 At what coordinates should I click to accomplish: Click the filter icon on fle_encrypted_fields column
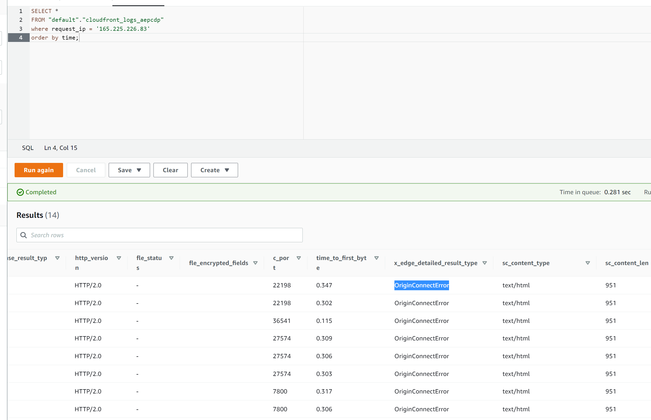tap(256, 263)
